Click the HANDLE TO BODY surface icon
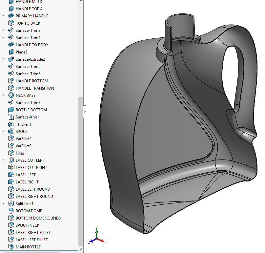This screenshot has height=253, width=265. click(11, 45)
